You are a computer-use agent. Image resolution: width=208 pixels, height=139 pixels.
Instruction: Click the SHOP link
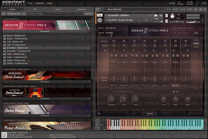172,3
